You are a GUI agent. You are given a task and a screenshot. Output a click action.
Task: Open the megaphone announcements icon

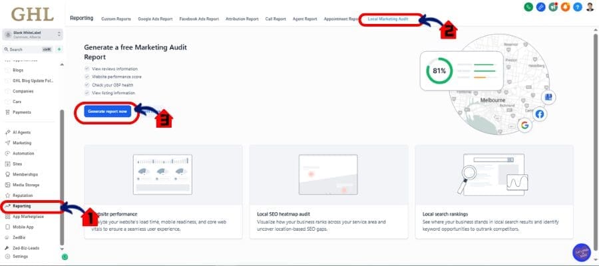point(553,7)
